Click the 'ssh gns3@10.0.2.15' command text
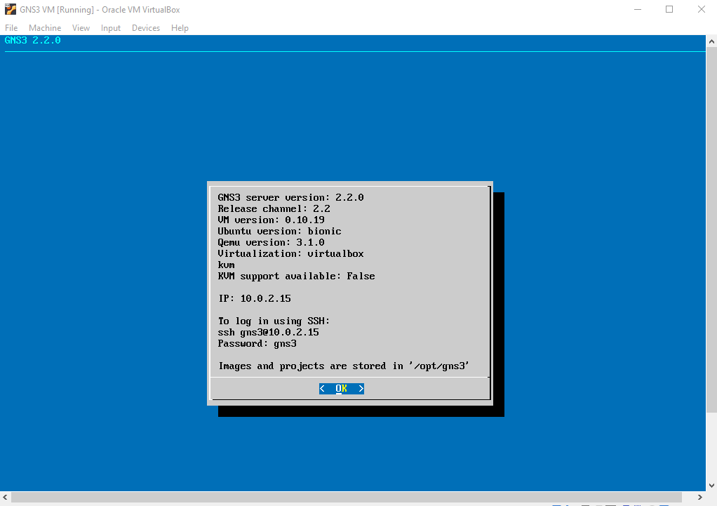Screen dimensions: 717x506 click(x=268, y=332)
